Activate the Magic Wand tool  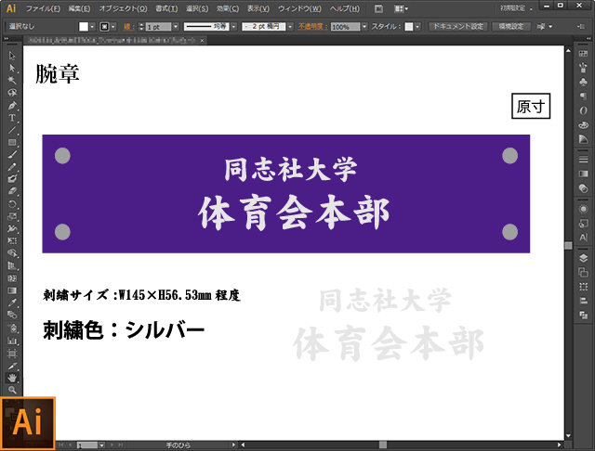pyautogui.click(x=12, y=81)
